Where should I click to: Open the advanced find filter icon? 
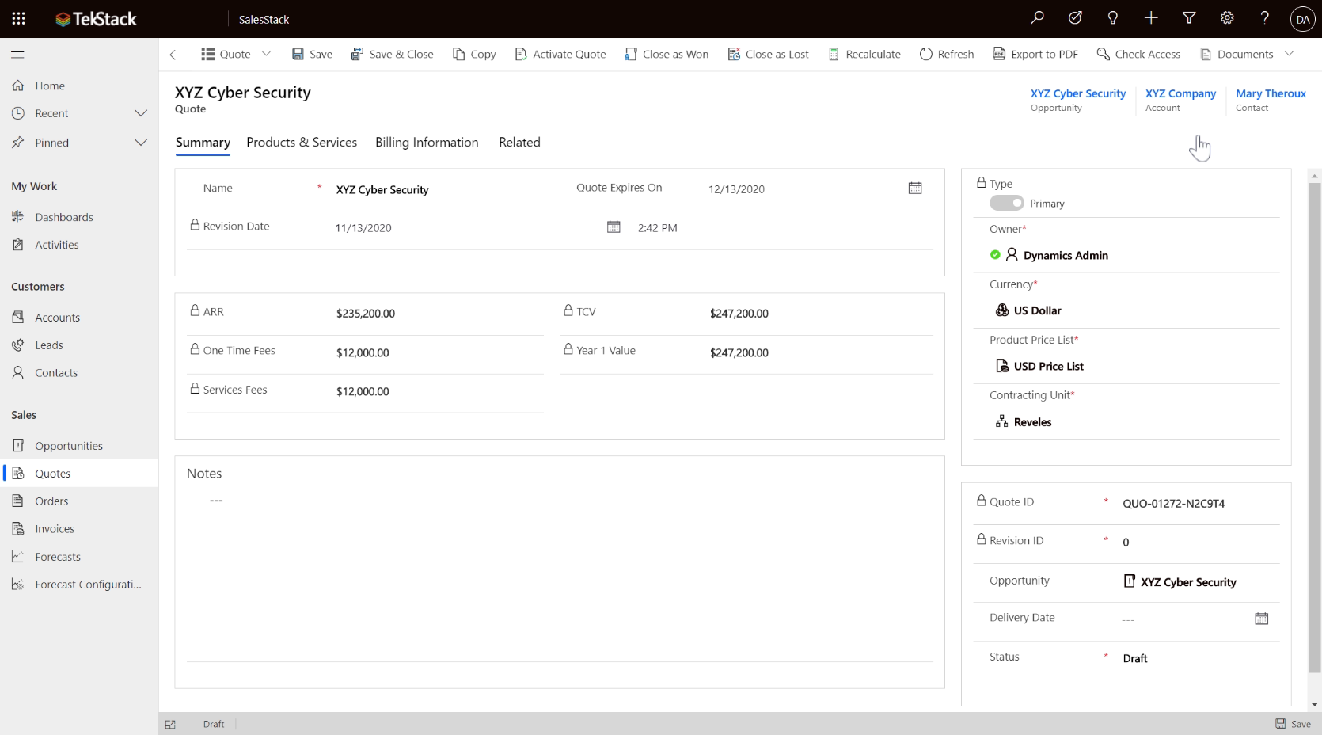click(1189, 18)
